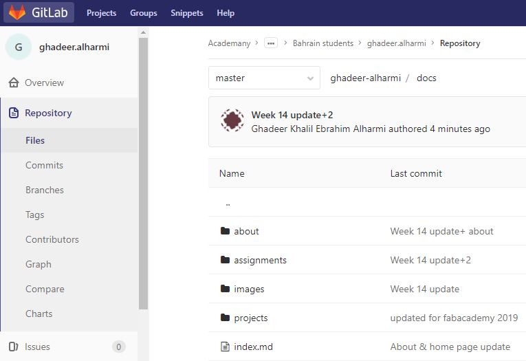Click the 'assignments' folder icon
Screen dimensions: 526x361
point(225,260)
